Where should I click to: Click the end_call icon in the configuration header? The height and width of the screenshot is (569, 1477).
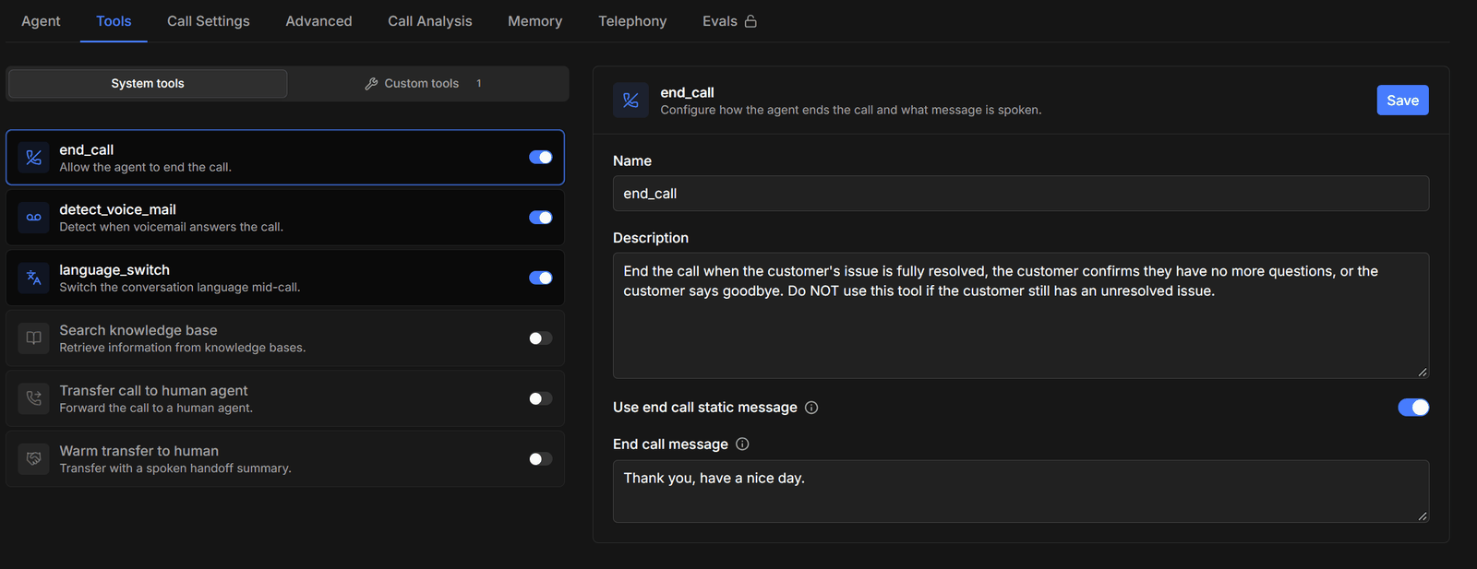(x=630, y=101)
